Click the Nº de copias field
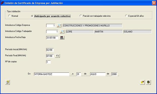Viewport: 157px width, 94px height. 48,62
